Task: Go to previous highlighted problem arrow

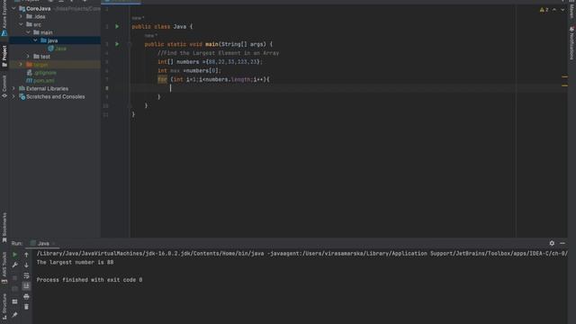Action: click(x=554, y=10)
